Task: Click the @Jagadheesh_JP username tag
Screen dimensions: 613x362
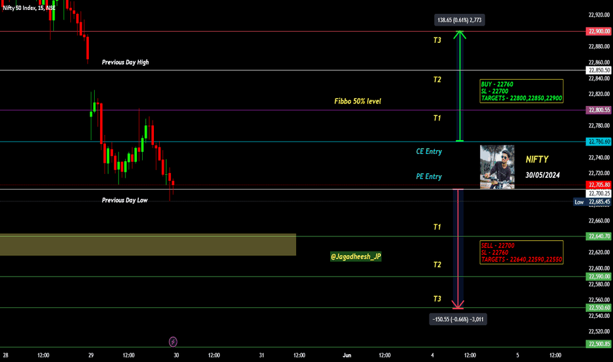Action: point(356,257)
